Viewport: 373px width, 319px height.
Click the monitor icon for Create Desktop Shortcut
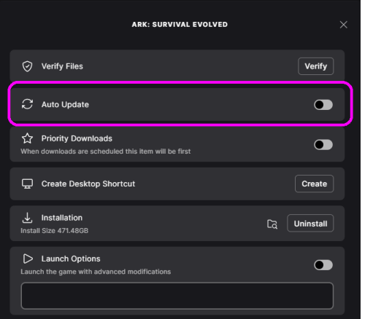click(x=27, y=184)
